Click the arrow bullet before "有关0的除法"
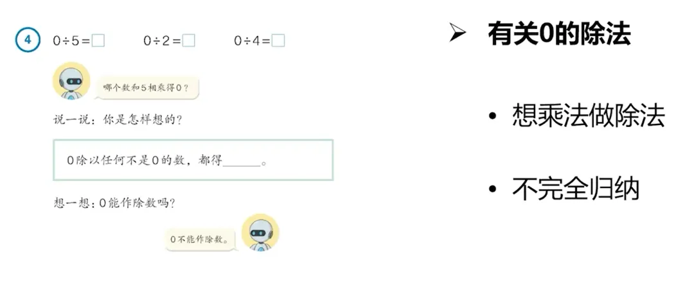694x281 pixels. [x=457, y=35]
